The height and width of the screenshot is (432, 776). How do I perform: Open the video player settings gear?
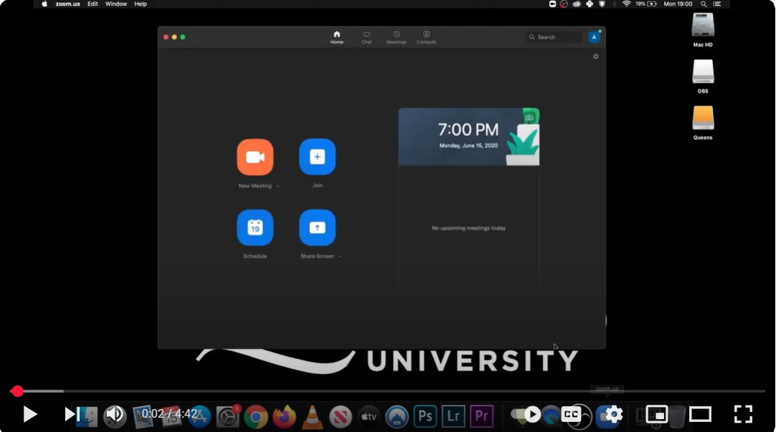coord(613,414)
